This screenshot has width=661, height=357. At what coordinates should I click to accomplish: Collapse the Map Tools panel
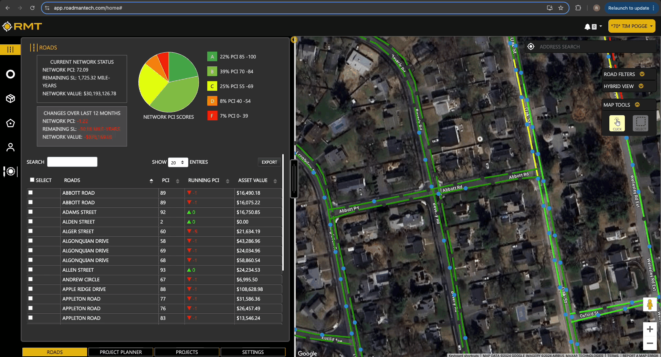[638, 105]
